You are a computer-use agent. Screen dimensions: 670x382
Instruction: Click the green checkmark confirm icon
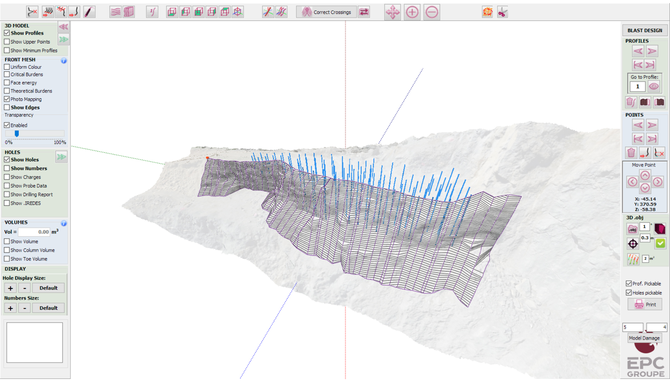(x=660, y=243)
